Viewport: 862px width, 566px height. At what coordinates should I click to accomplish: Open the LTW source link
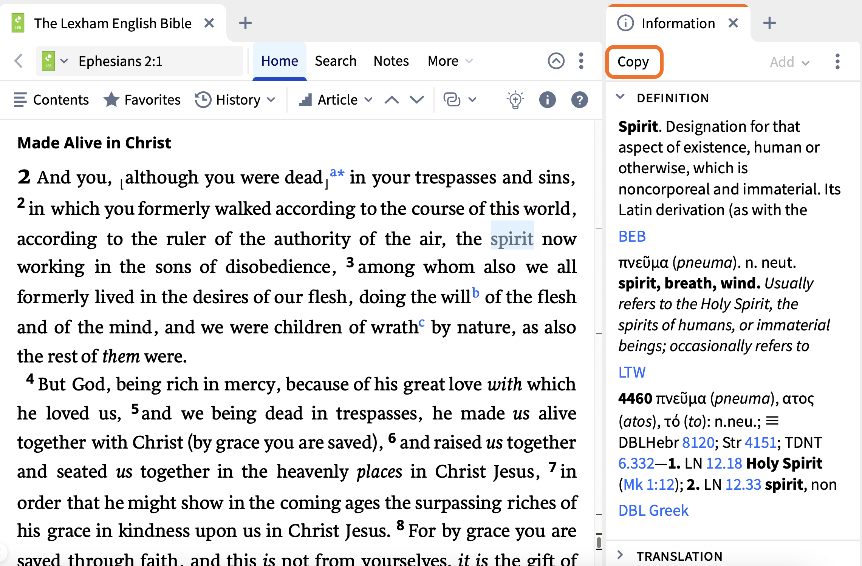(632, 372)
